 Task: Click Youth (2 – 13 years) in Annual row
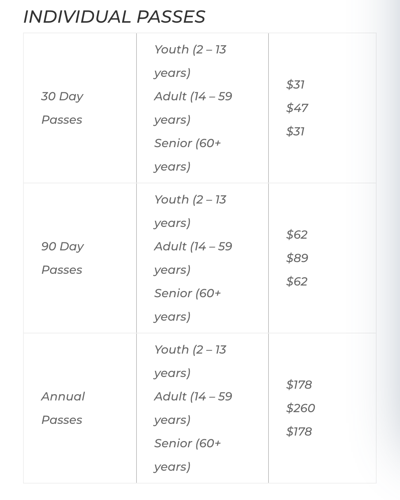click(190, 361)
